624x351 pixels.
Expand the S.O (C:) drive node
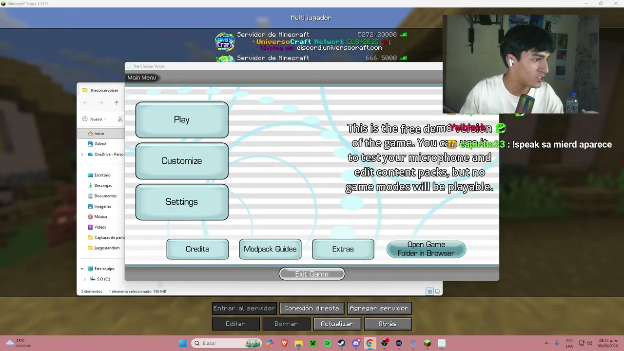click(84, 279)
